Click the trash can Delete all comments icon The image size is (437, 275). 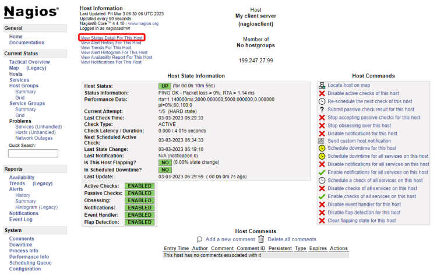261,239
